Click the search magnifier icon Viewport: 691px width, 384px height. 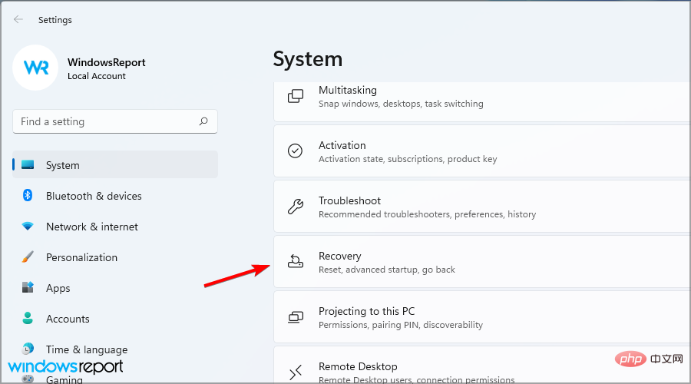(x=203, y=121)
